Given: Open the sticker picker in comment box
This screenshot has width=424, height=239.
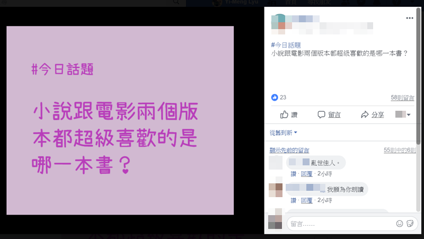Looking at the screenshot, I should tap(410, 224).
